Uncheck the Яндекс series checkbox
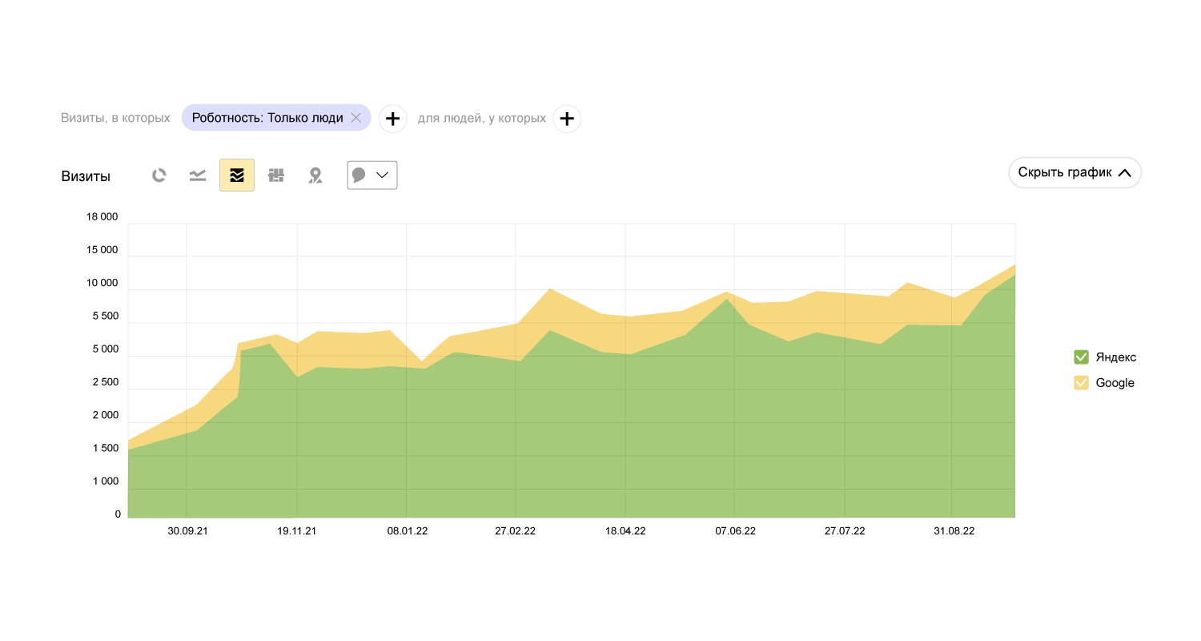The image size is (1201, 641). (x=1081, y=357)
